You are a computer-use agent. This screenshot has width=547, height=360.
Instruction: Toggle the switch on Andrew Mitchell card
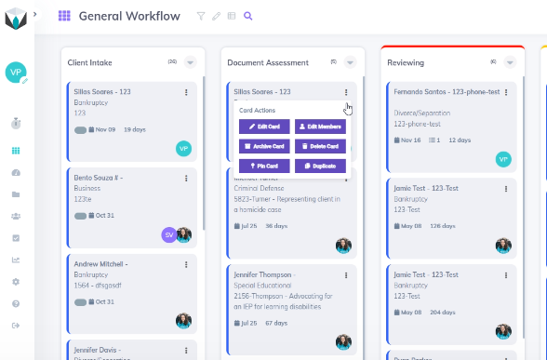pos(80,302)
